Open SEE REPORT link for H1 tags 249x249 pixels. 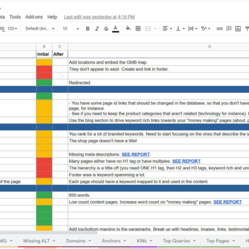point(186,161)
